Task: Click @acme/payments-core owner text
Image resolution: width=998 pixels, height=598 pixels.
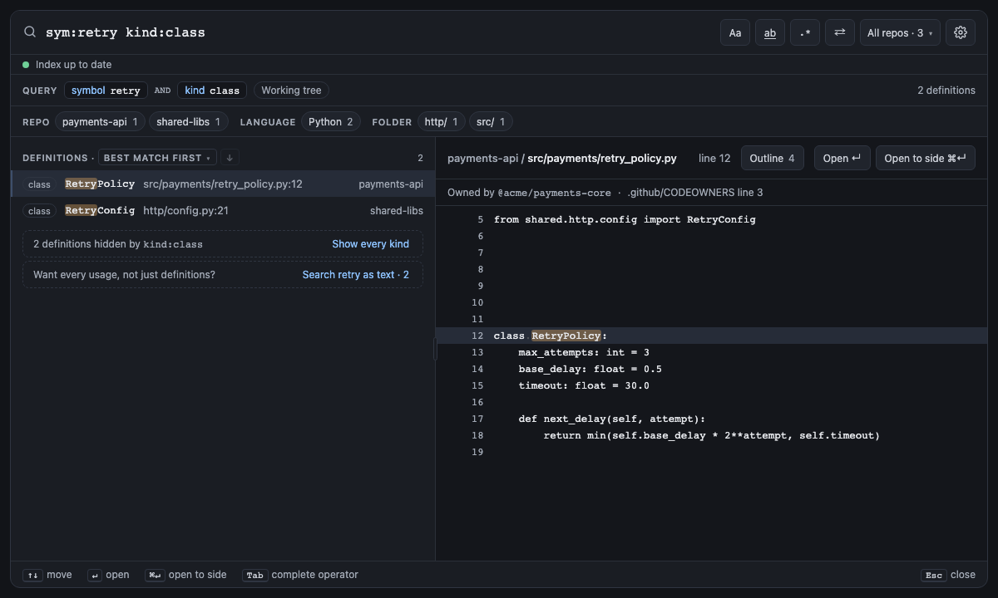Action: (x=554, y=193)
